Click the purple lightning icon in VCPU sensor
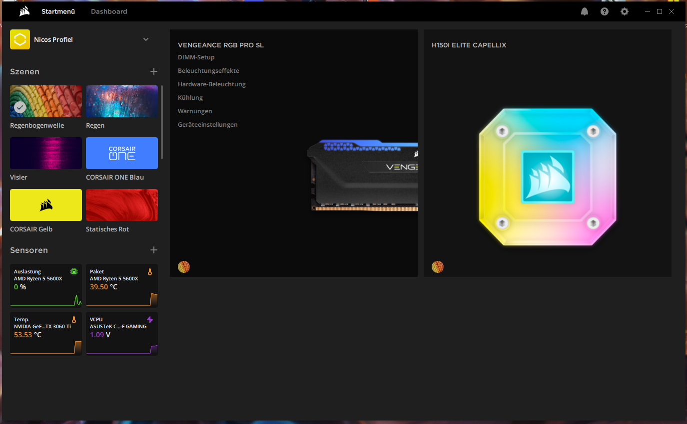 [x=150, y=320]
